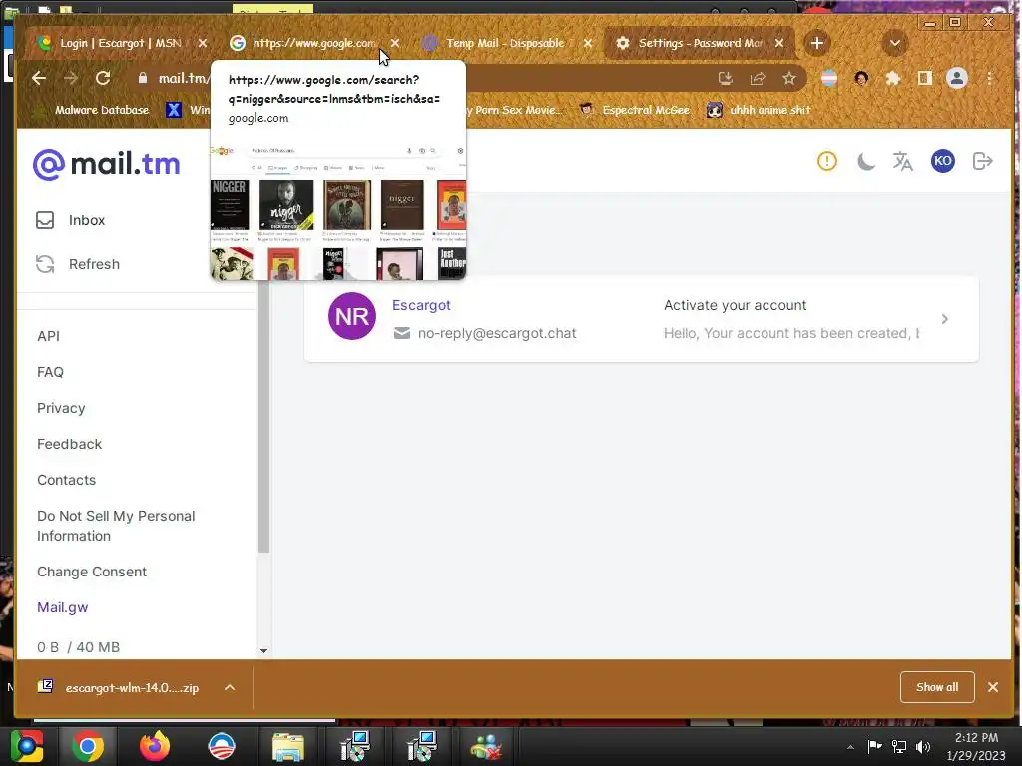Screen dimensions: 1022x766
Task: Toggle dark mode with the moon icon
Action: coord(865,161)
